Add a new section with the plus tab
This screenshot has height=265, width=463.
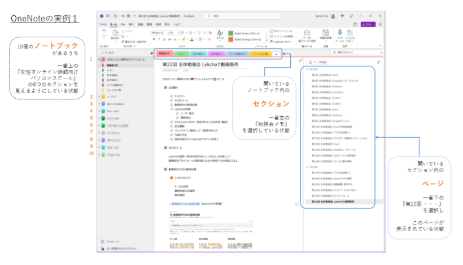pos(276,54)
